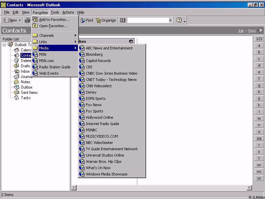Select Capitol Records from Media list
265x199 pixels.
112,61
